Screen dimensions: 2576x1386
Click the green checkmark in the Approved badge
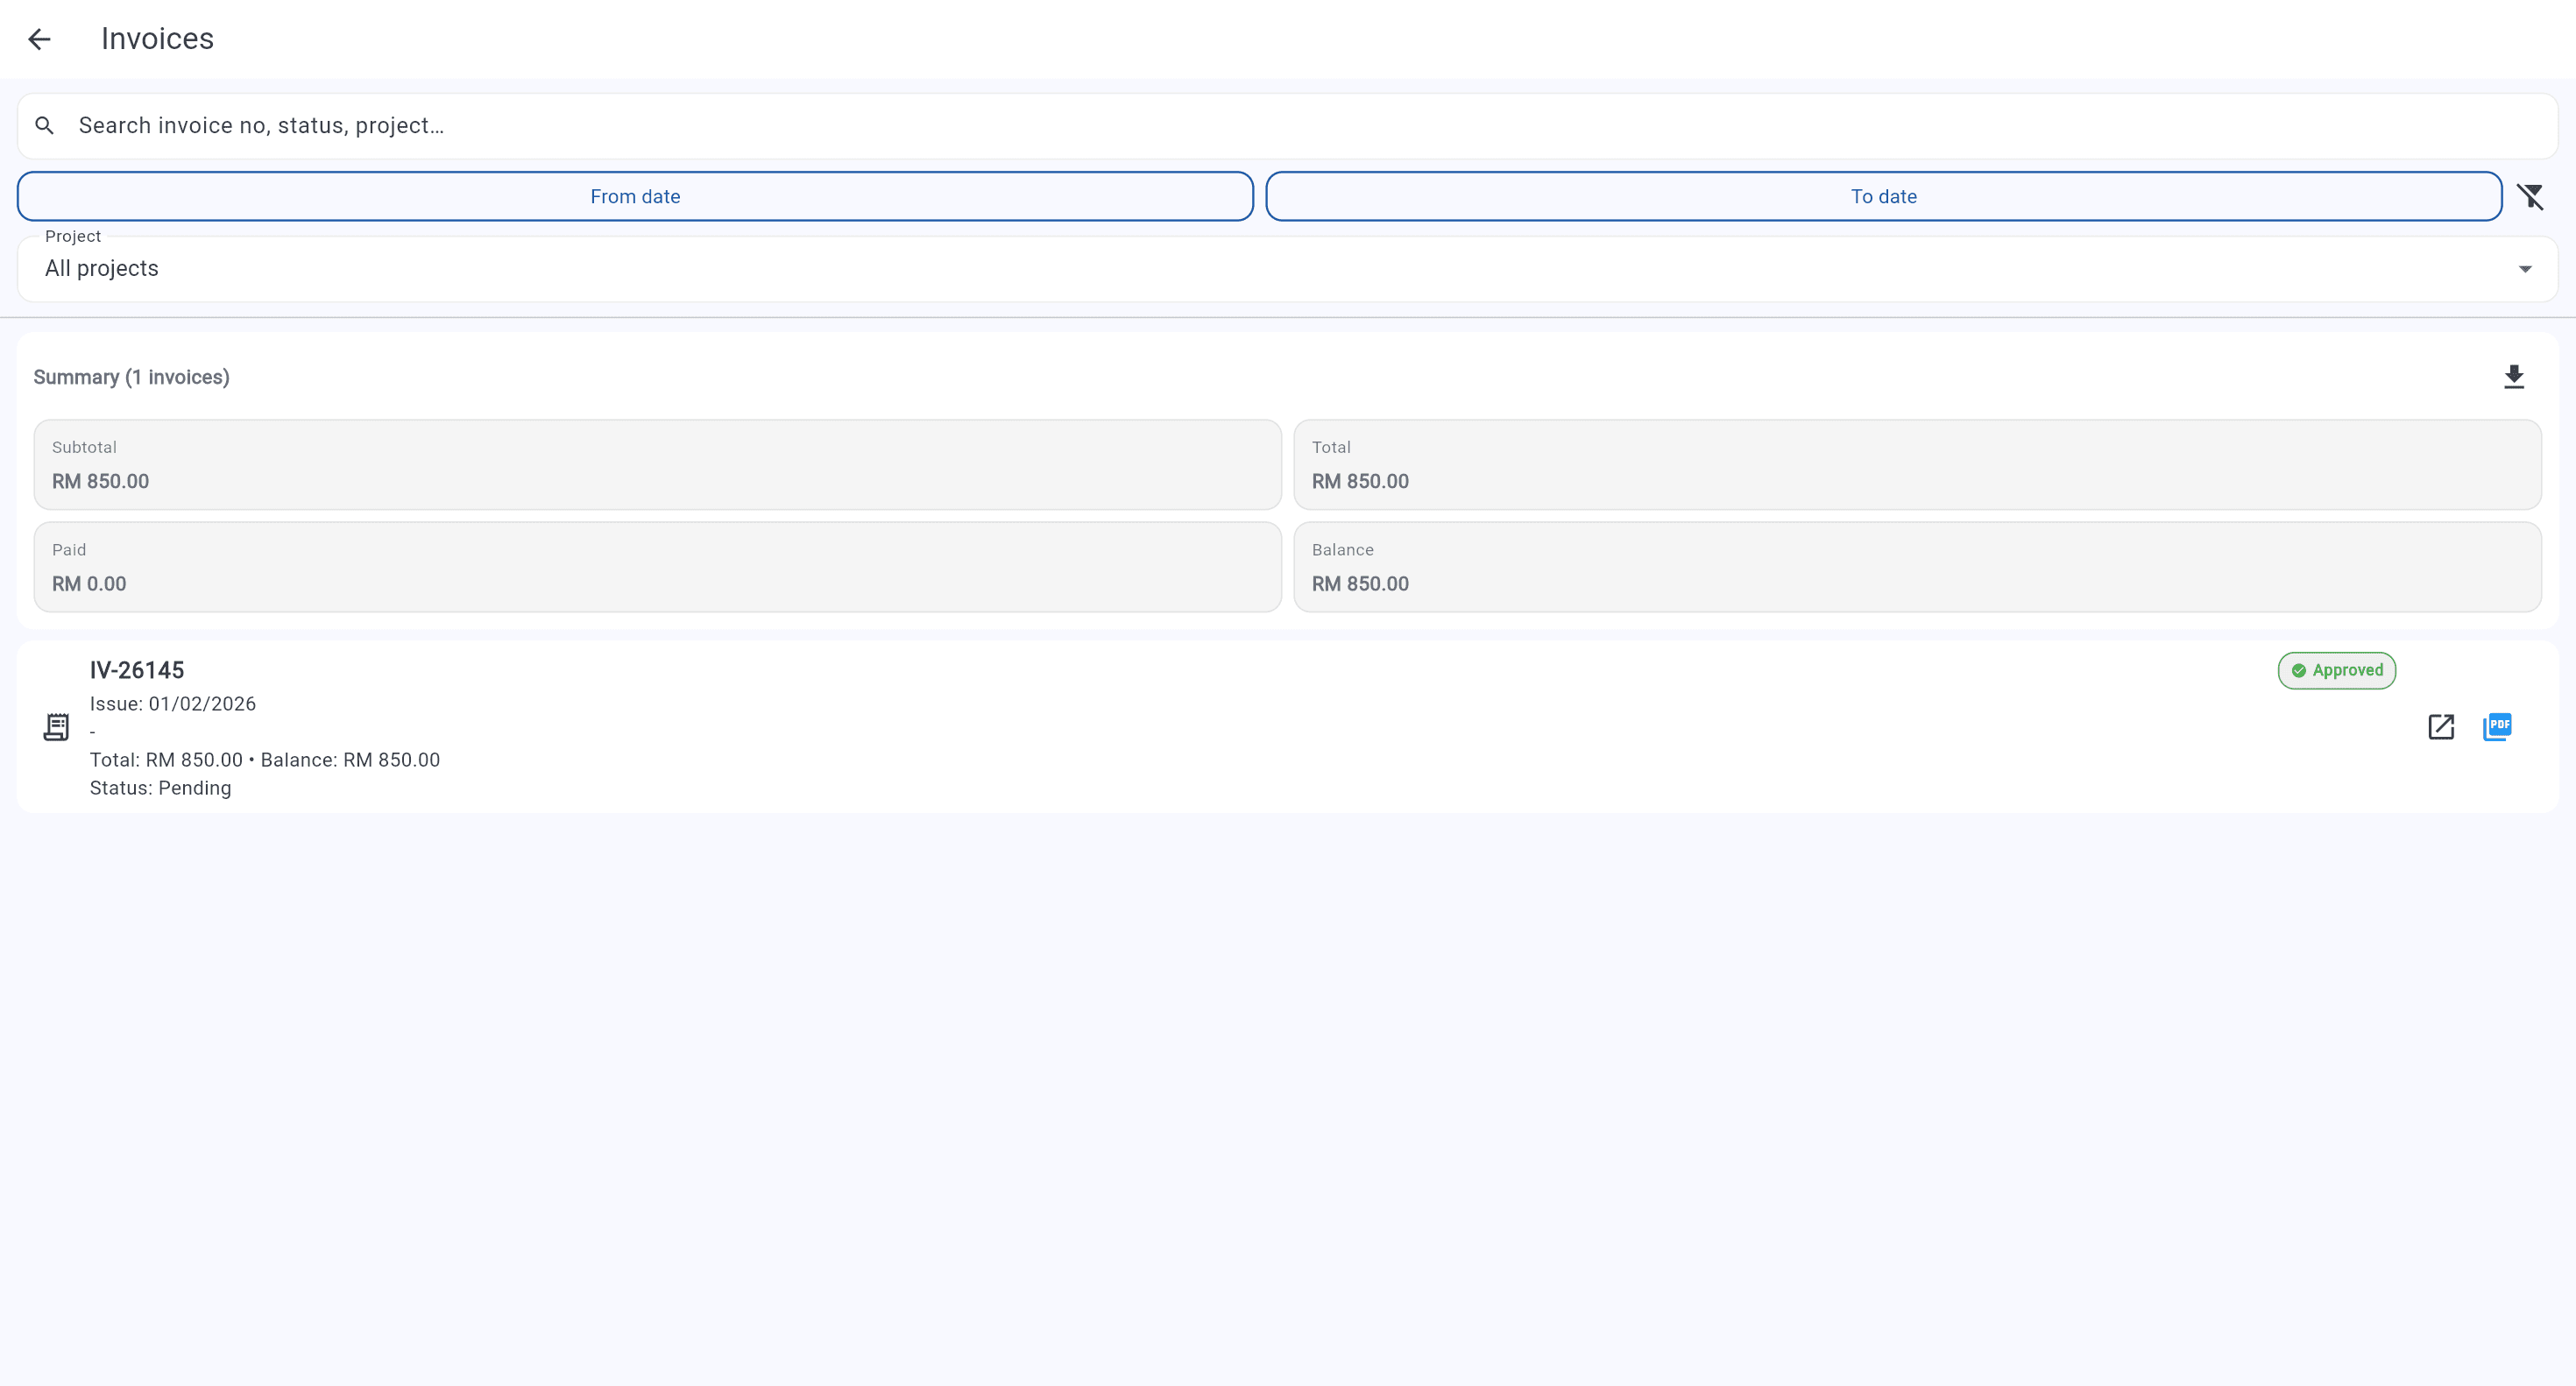pos(2298,670)
